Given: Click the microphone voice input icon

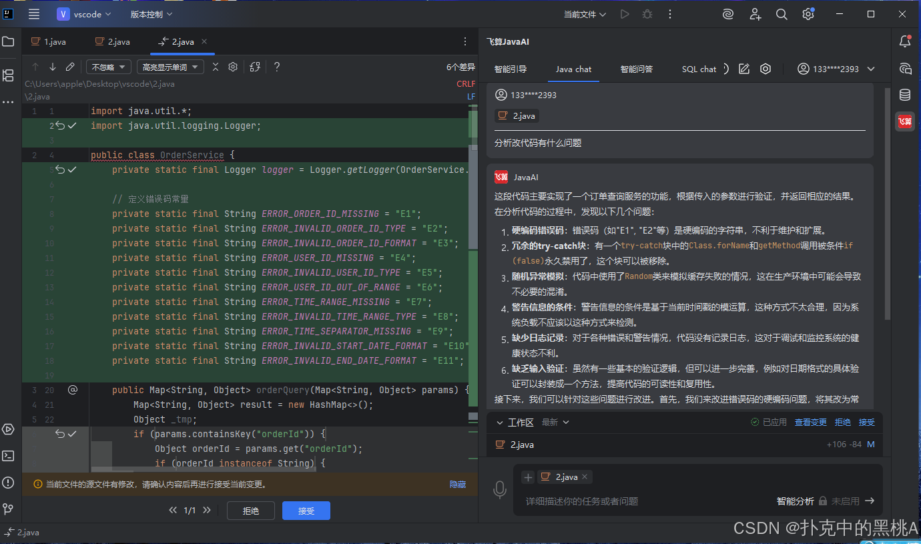Looking at the screenshot, I should (499, 490).
